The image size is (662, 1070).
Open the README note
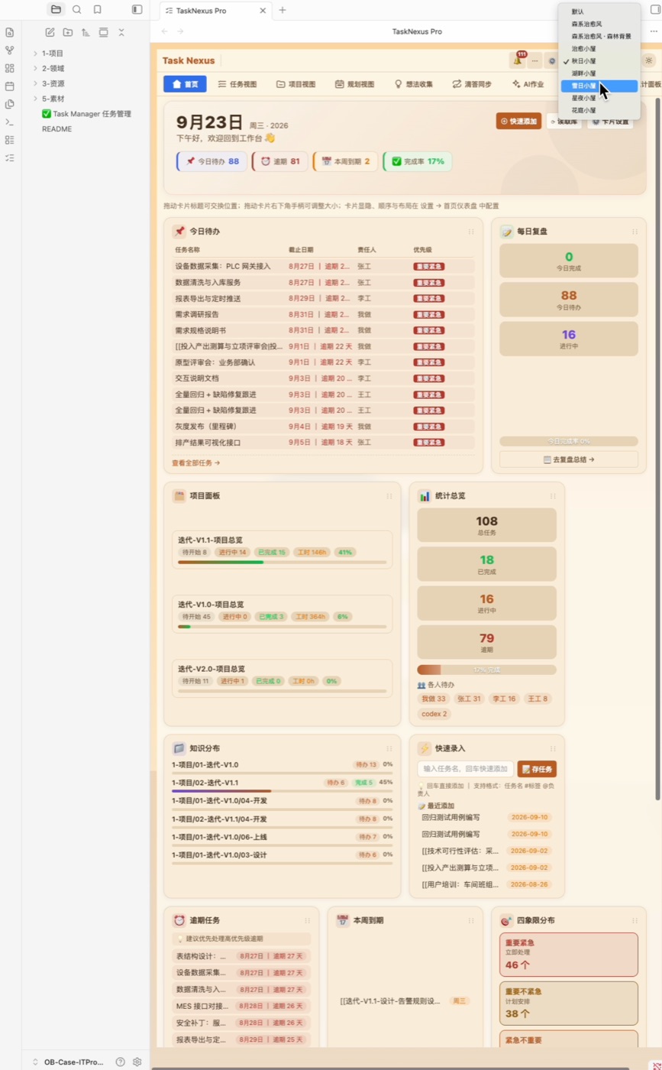coord(57,128)
